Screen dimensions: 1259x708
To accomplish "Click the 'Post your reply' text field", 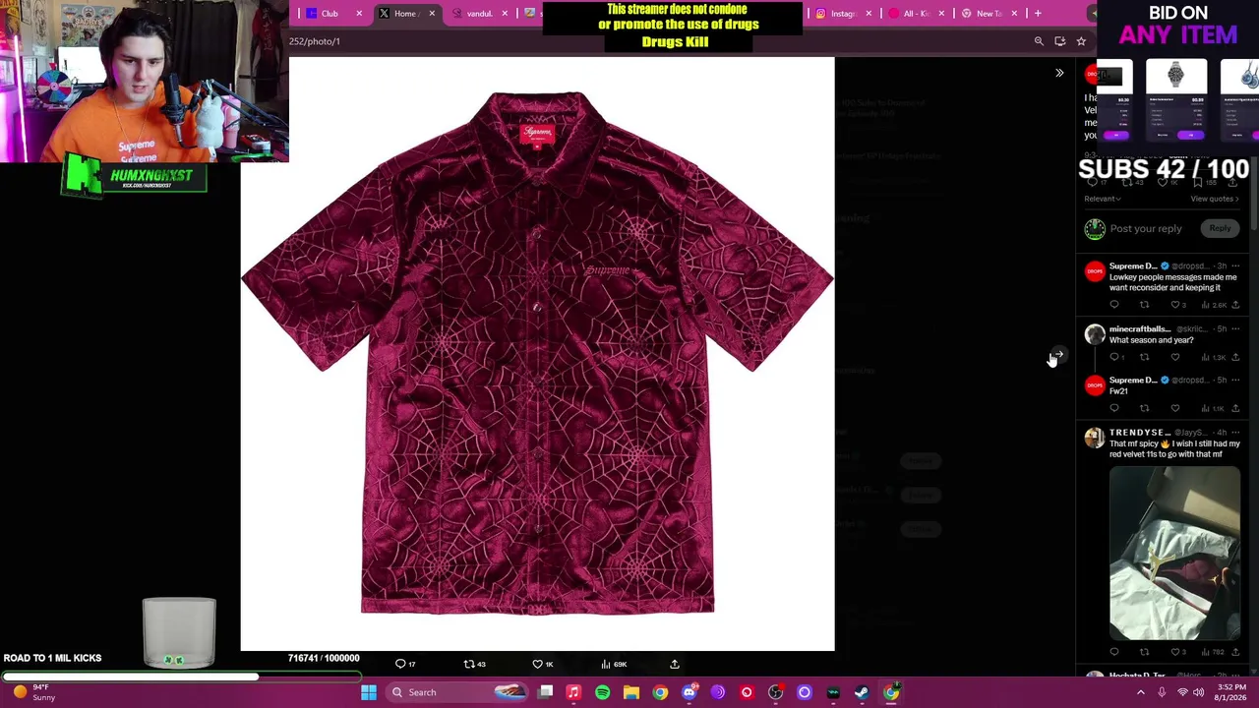I will [1146, 228].
